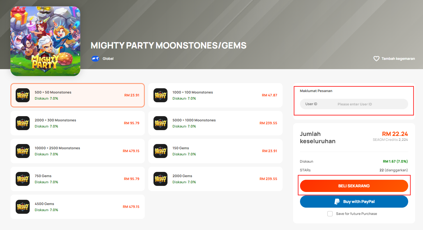Click the BELI SEKARANG button
This screenshot has width=423, height=230.
354,186
